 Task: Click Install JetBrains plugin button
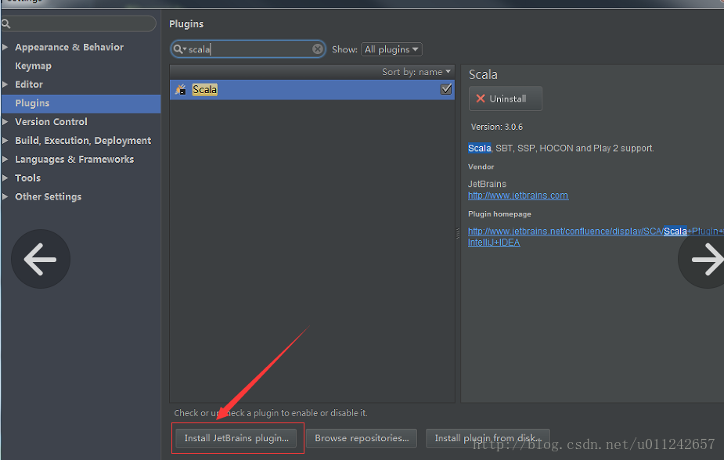pos(236,438)
